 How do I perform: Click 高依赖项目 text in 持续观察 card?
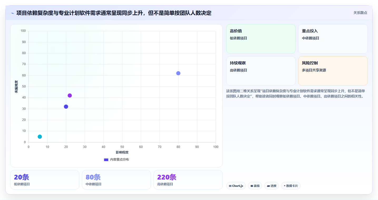(x=238, y=70)
